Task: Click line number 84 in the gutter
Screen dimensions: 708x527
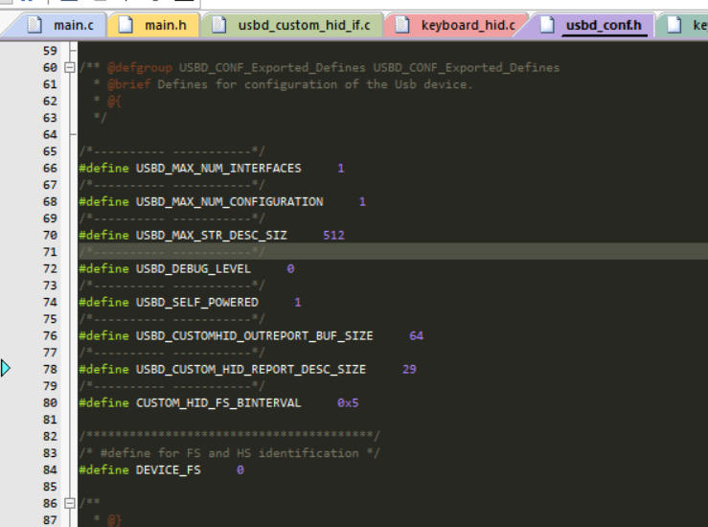Action: click(50, 470)
